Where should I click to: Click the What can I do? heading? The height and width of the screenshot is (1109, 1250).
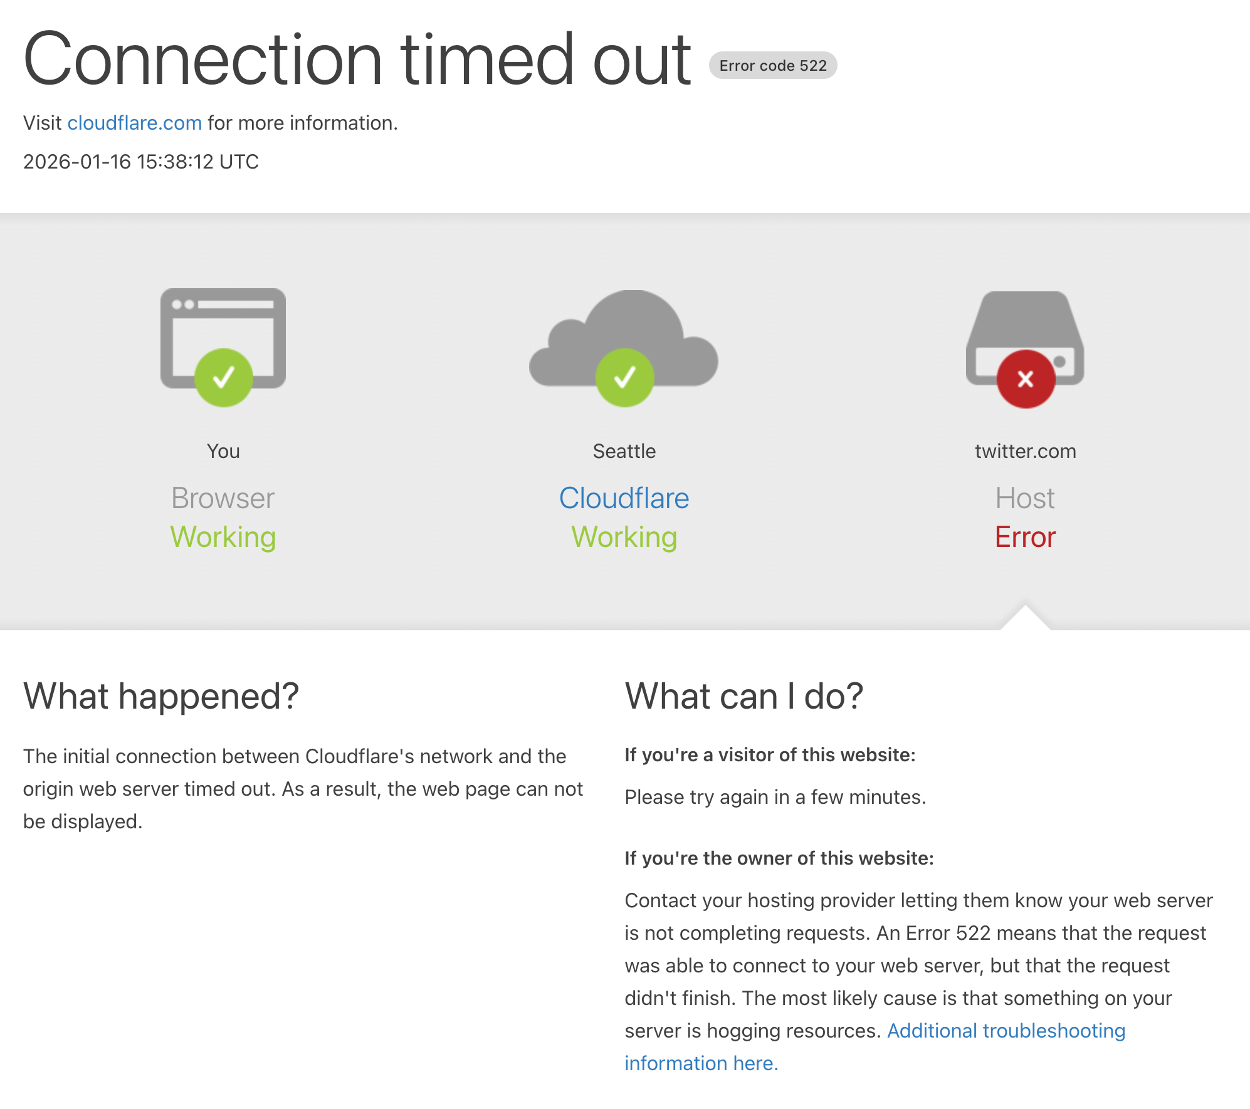coord(744,696)
